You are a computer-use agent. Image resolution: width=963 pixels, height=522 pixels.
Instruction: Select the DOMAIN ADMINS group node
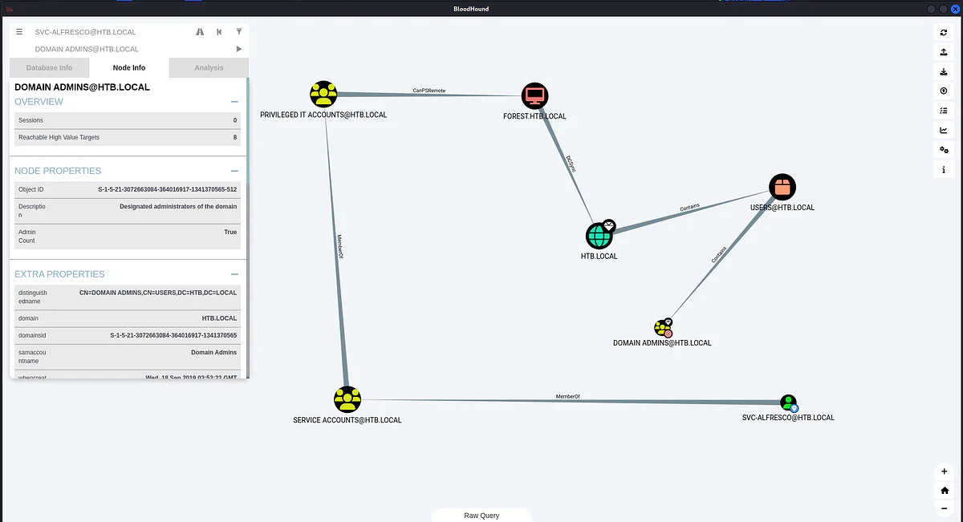pos(663,327)
